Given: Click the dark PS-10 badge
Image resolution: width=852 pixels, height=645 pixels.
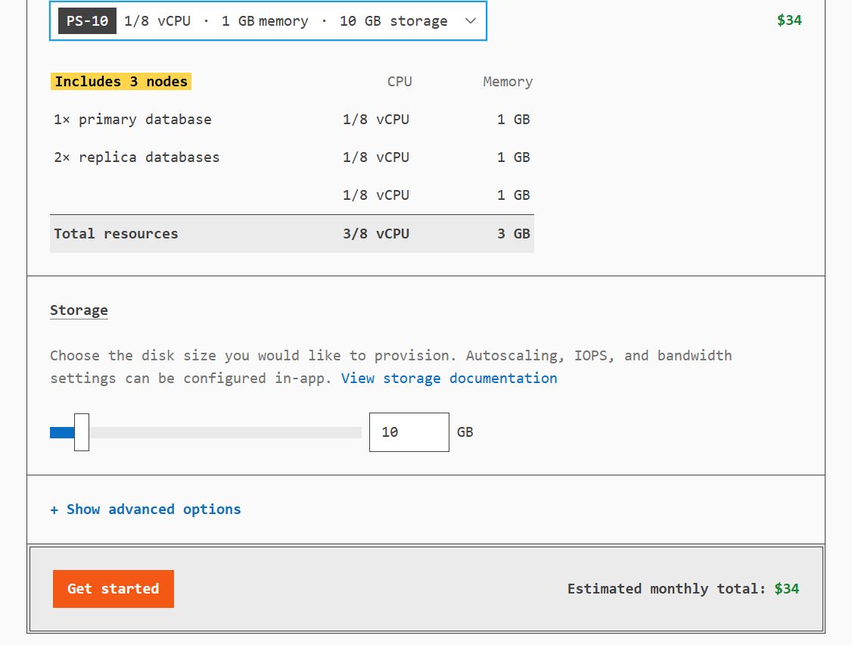Looking at the screenshot, I should [87, 21].
